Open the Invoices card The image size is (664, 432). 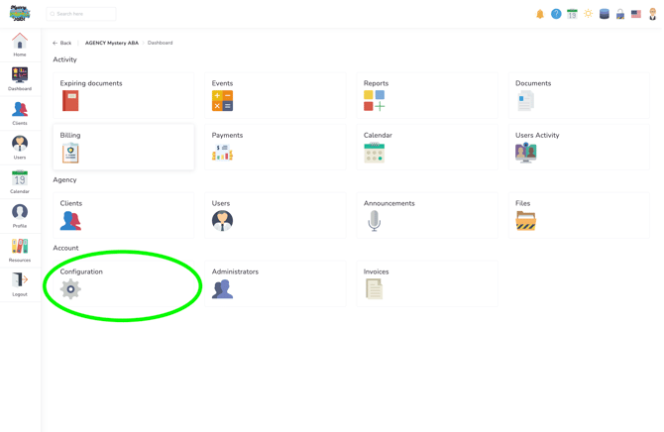pyautogui.click(x=427, y=283)
